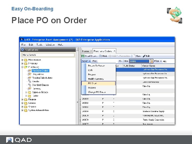The image size is (192, 144).
Task: Select the open Purchasing folder icon
Action: point(26,67)
